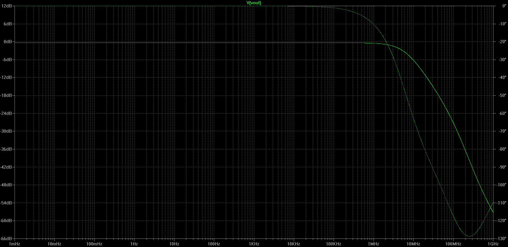Click the V(vout) trace label

(x=254, y=3)
